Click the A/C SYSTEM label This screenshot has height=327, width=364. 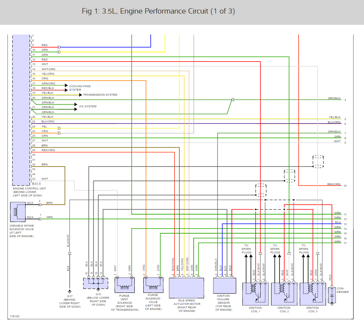(88, 107)
